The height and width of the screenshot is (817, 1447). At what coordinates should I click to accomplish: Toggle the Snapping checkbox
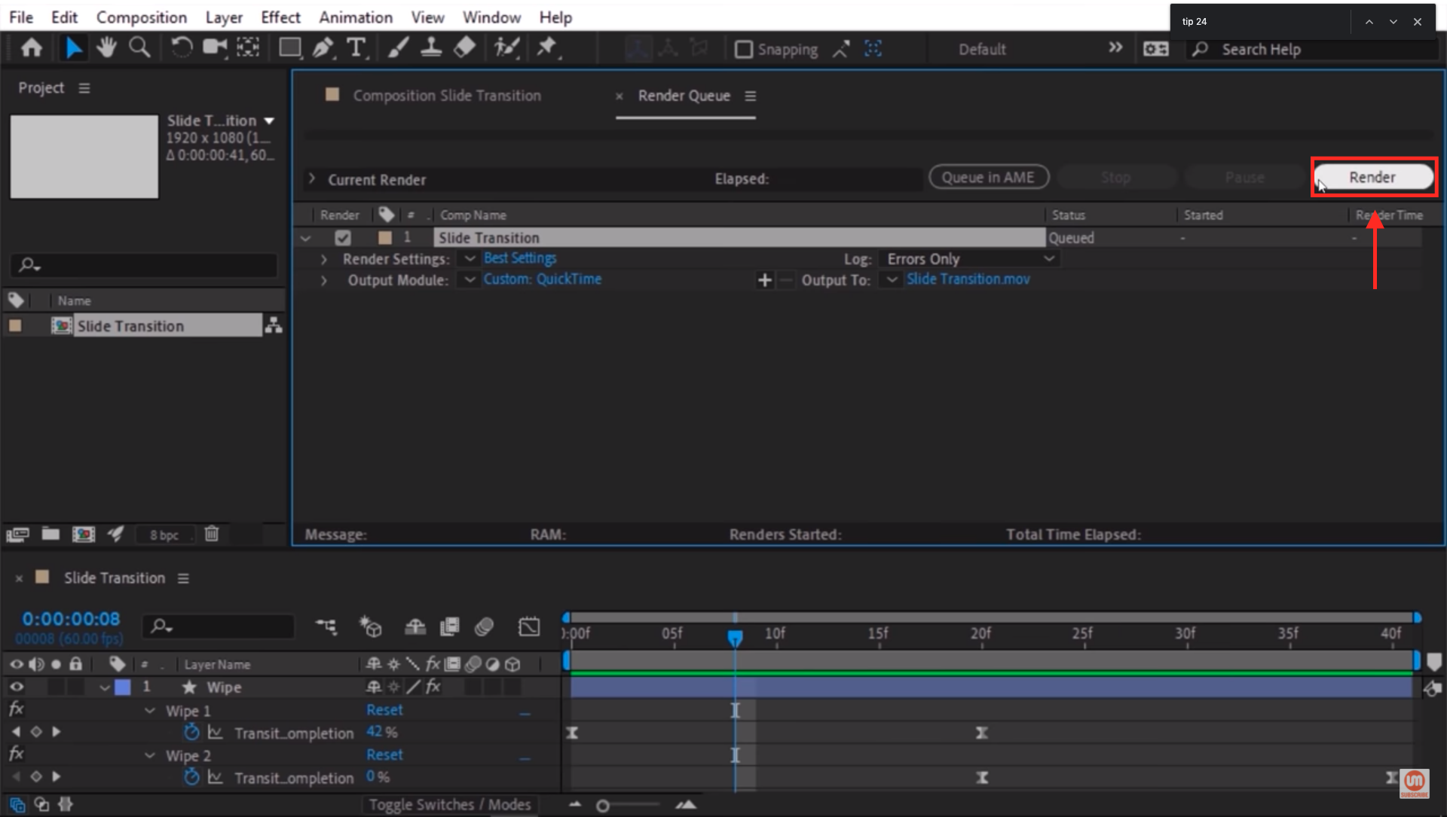(744, 49)
